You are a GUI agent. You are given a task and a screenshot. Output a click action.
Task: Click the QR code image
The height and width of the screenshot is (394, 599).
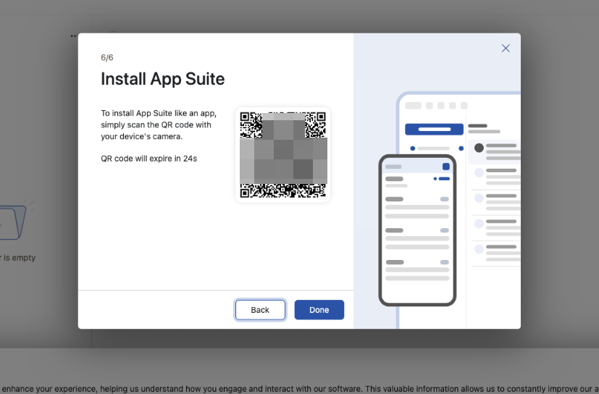click(283, 155)
